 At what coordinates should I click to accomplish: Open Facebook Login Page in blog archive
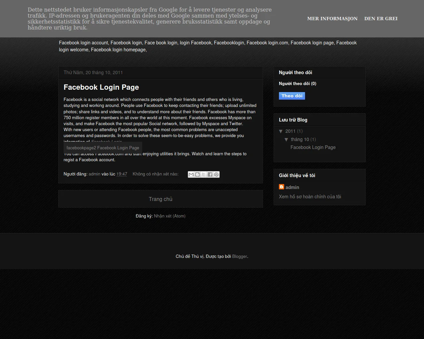[313, 147]
